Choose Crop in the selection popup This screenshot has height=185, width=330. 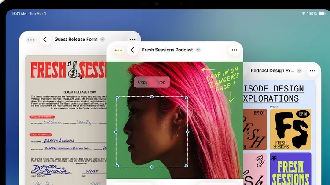click(161, 83)
